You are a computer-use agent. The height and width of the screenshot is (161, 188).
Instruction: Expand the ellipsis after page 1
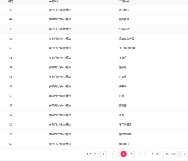pyautogui.click(x=109, y=154)
